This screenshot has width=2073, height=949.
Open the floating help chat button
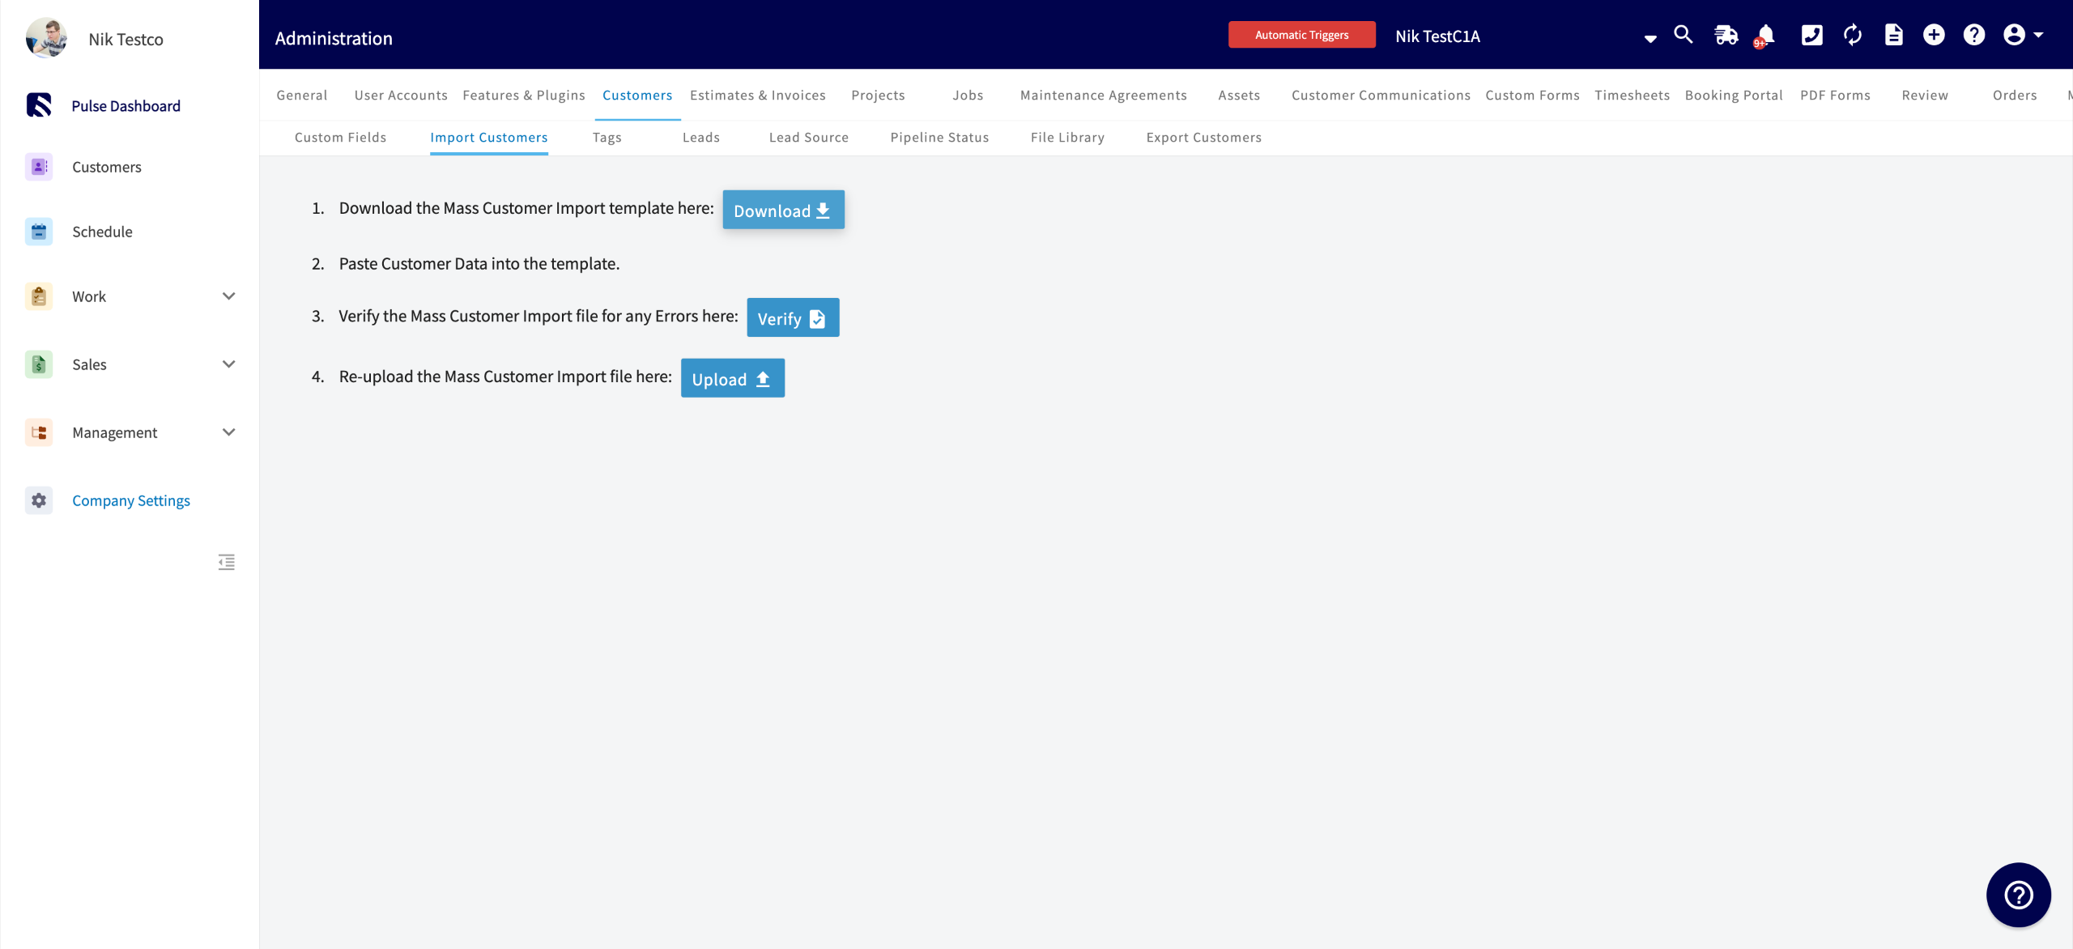pos(2018,895)
